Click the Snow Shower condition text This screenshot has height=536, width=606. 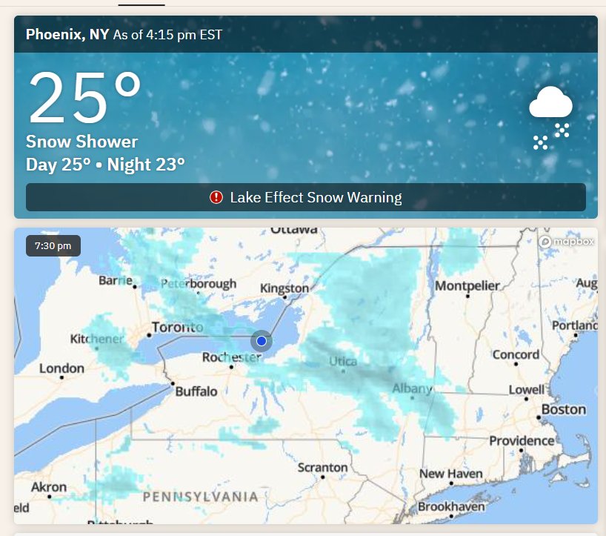81,142
